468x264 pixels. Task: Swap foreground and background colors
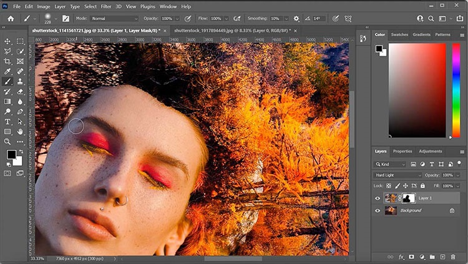point(21,152)
